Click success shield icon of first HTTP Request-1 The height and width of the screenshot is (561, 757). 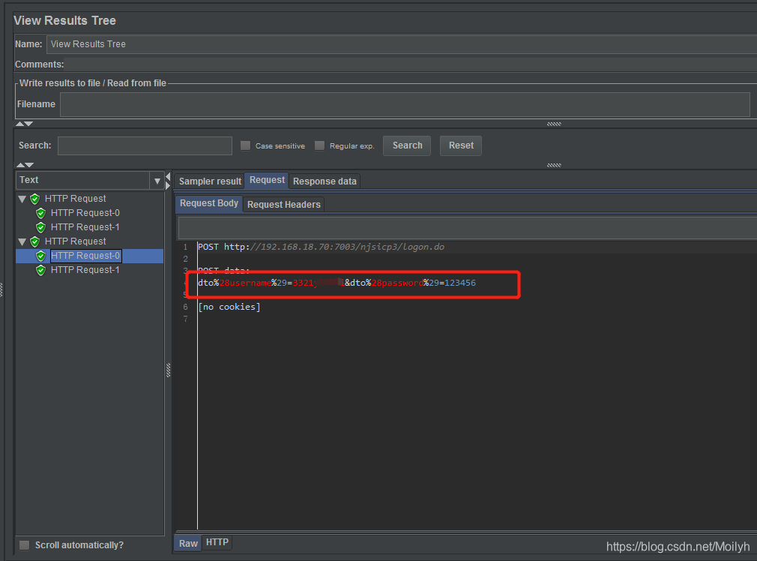(41, 227)
